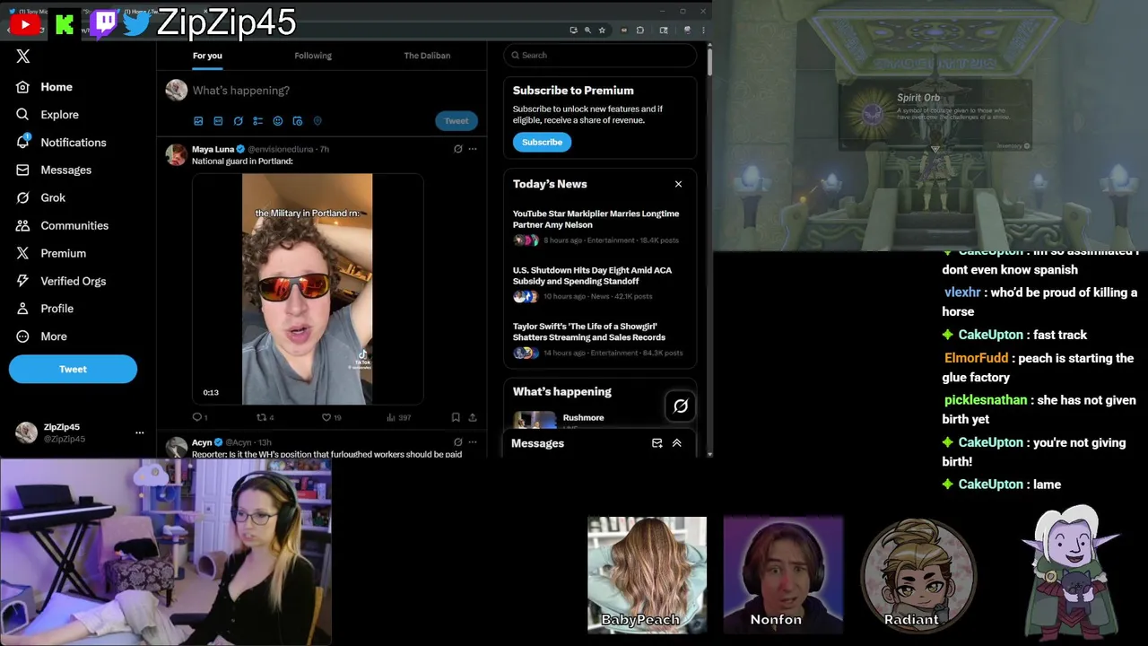Click the Twitch icon in the overlay

(104, 23)
